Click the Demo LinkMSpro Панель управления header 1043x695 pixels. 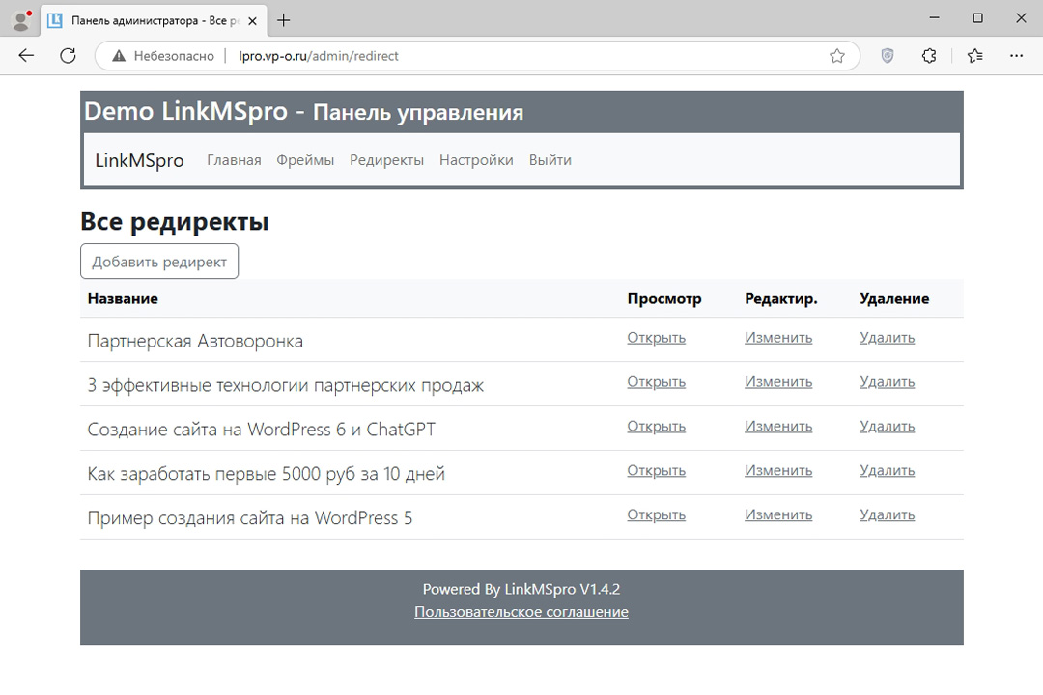[303, 112]
